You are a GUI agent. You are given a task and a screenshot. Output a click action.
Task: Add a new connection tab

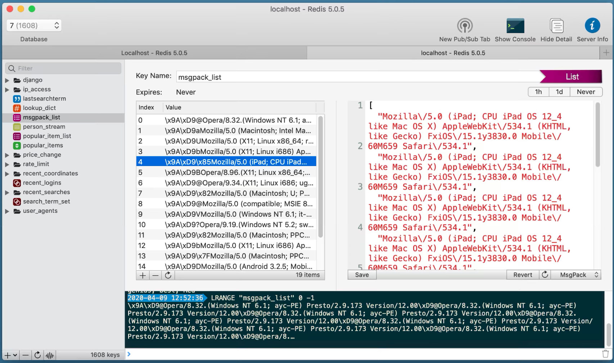(606, 53)
